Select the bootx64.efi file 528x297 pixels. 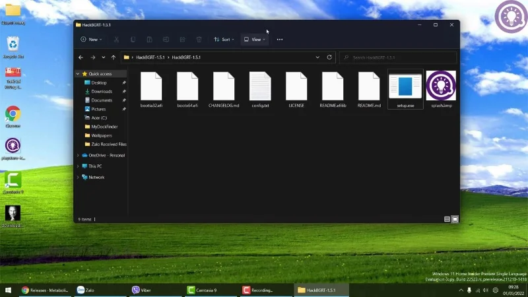pyautogui.click(x=187, y=89)
